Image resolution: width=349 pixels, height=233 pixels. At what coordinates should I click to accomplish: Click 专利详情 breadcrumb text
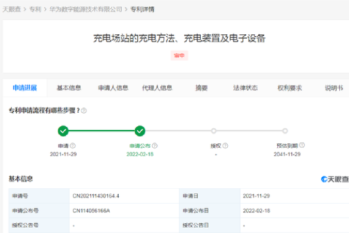[142, 9]
